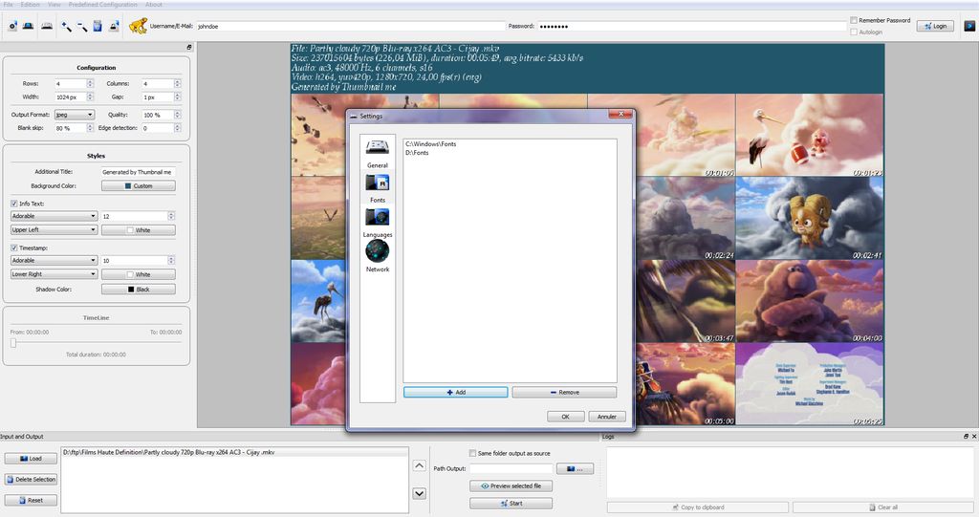
Task: Float the Configuration dock panel
Action: [189, 48]
